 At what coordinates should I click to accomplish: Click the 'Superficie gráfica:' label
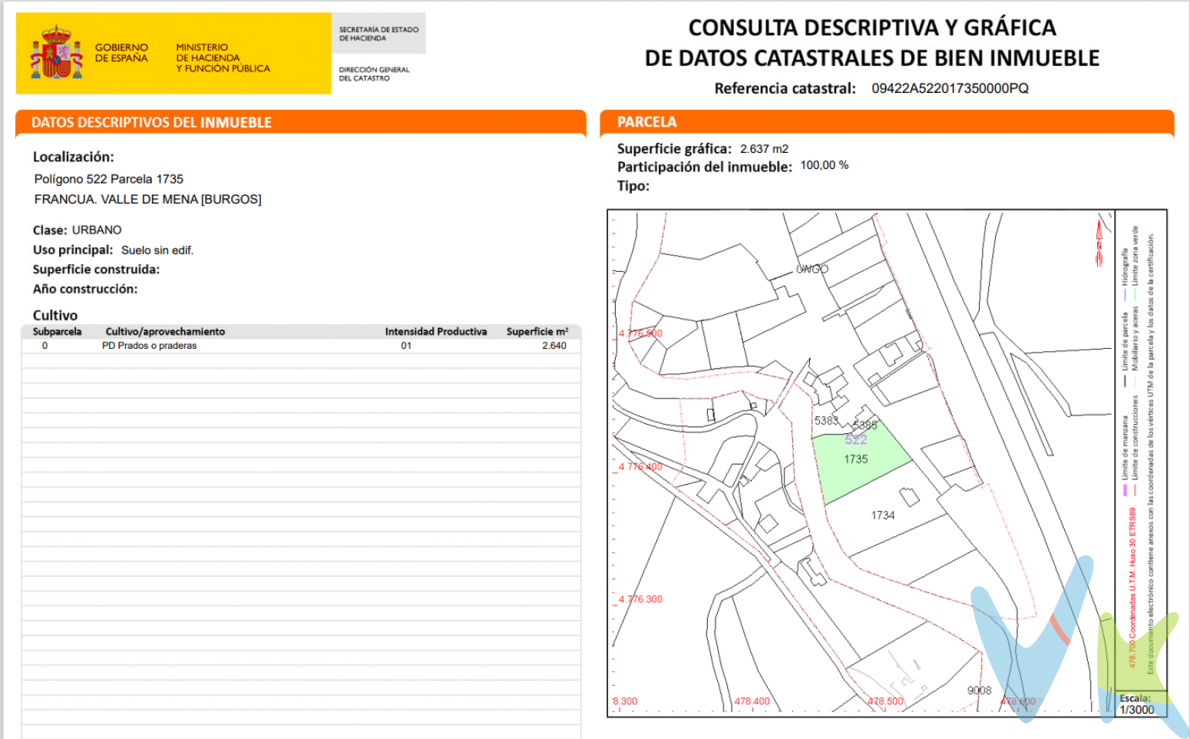(x=674, y=149)
